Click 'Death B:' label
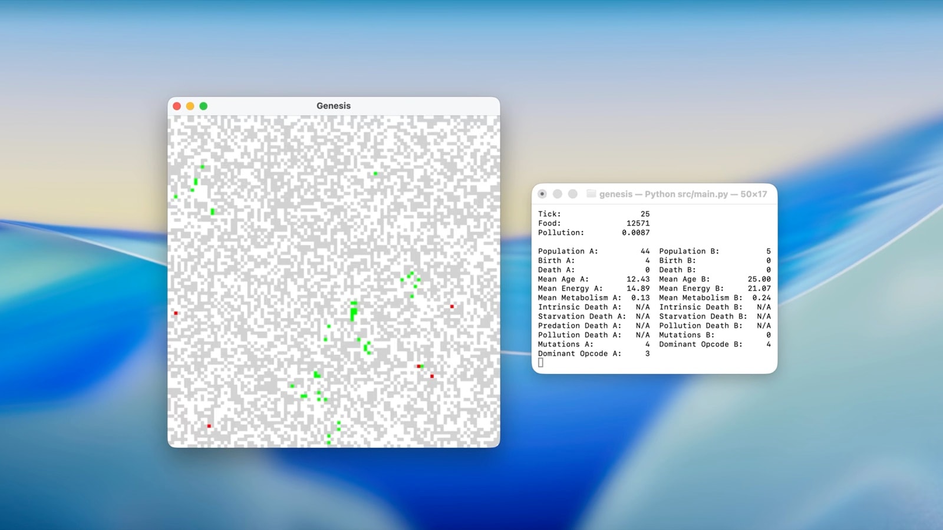The width and height of the screenshot is (943, 530). [x=677, y=270]
